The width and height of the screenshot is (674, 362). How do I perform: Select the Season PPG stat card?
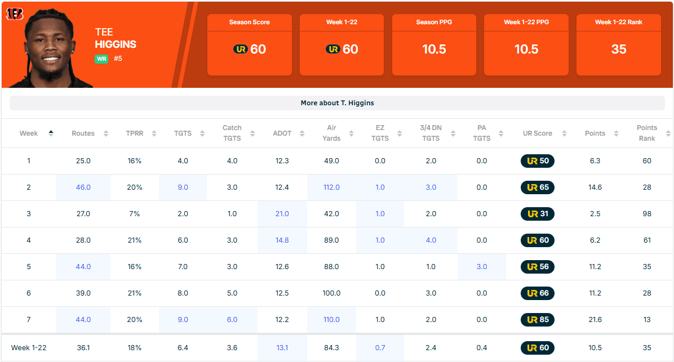coord(434,45)
